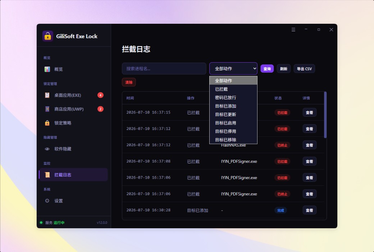The height and width of the screenshot is (252, 374).
Task: Click the log table vertical scrollbar
Action: pos(325,114)
